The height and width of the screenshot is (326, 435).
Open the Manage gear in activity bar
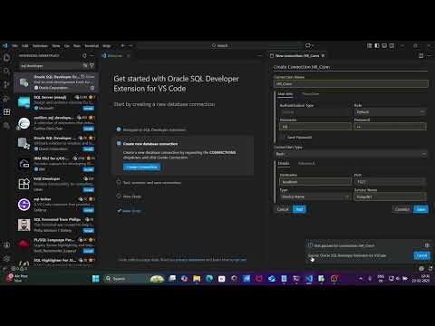[x=6, y=259]
